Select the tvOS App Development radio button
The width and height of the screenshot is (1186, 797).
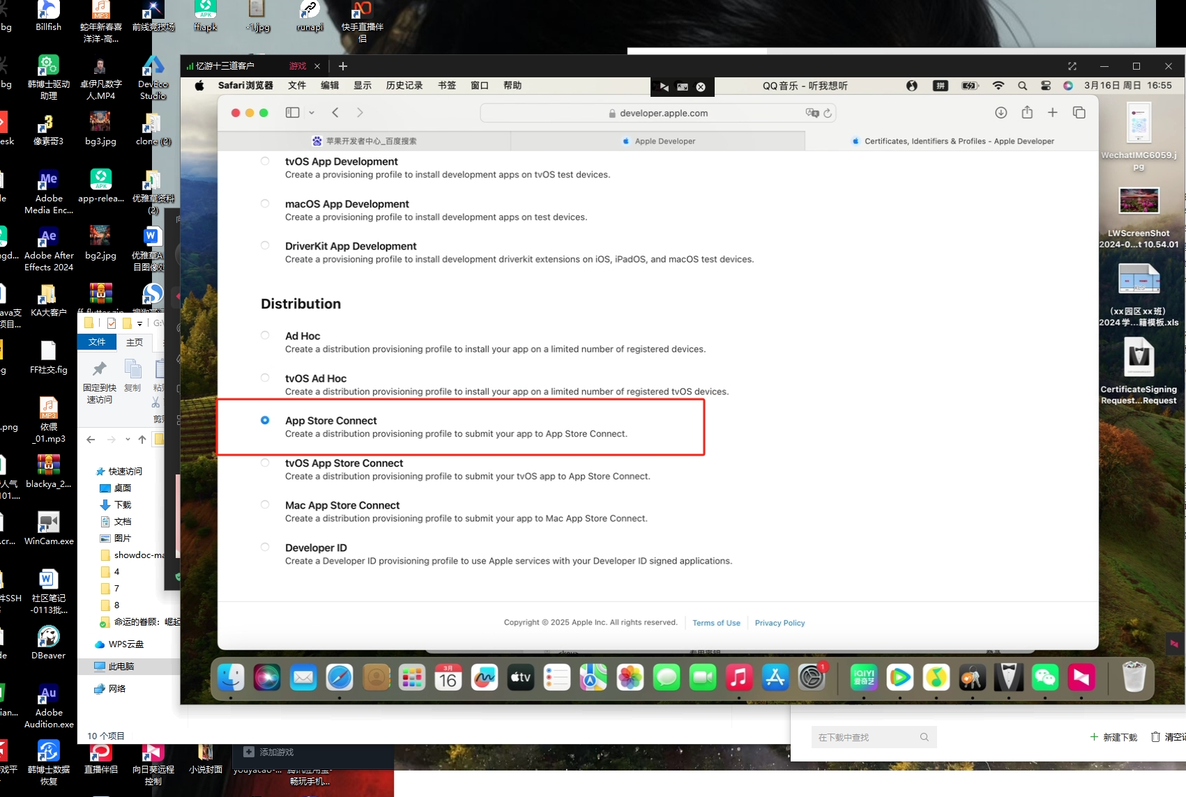265,161
